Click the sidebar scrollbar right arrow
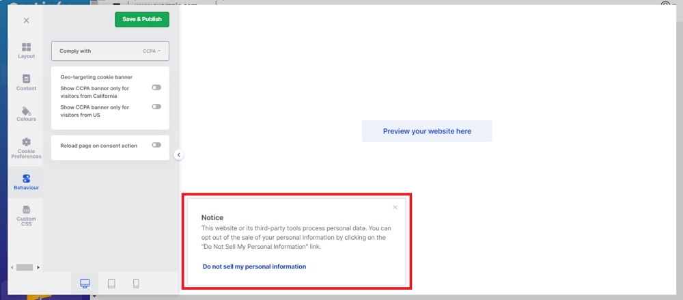This screenshot has width=683, height=300. (38, 267)
